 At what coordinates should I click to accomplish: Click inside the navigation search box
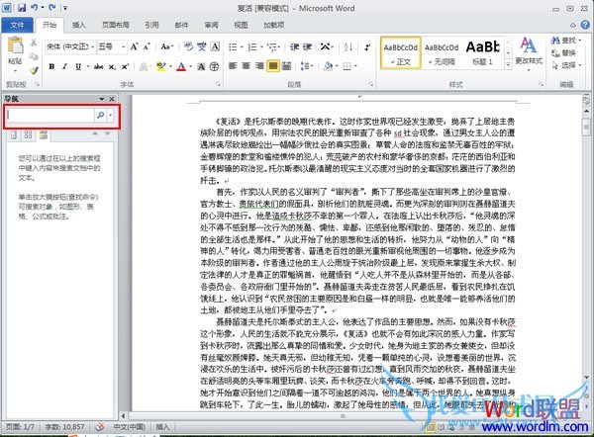[50, 115]
